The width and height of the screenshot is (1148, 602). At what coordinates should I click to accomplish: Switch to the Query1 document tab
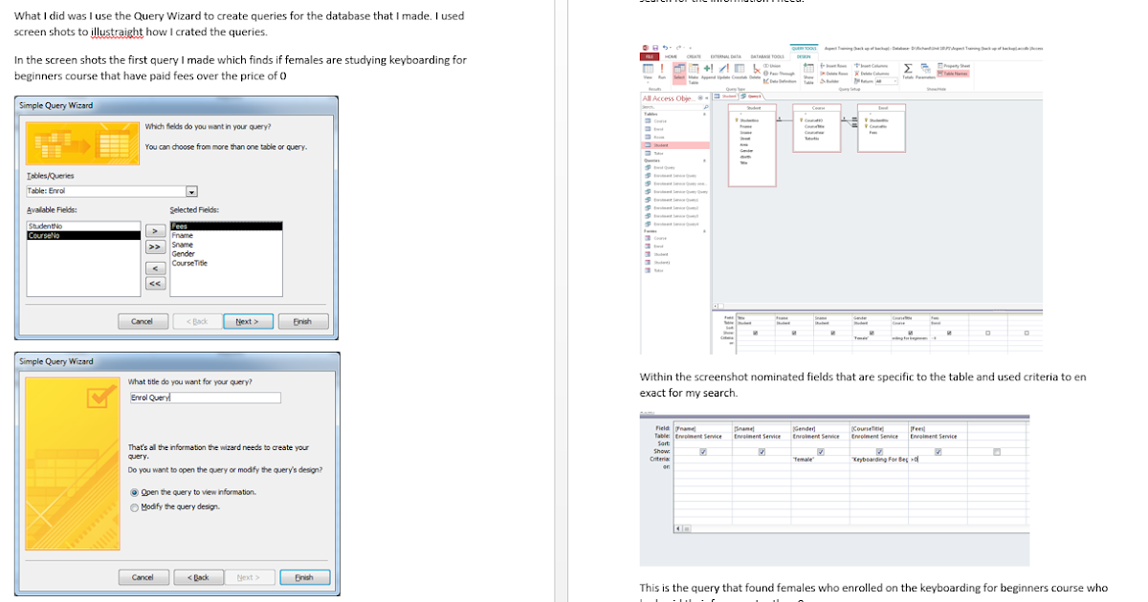751,96
